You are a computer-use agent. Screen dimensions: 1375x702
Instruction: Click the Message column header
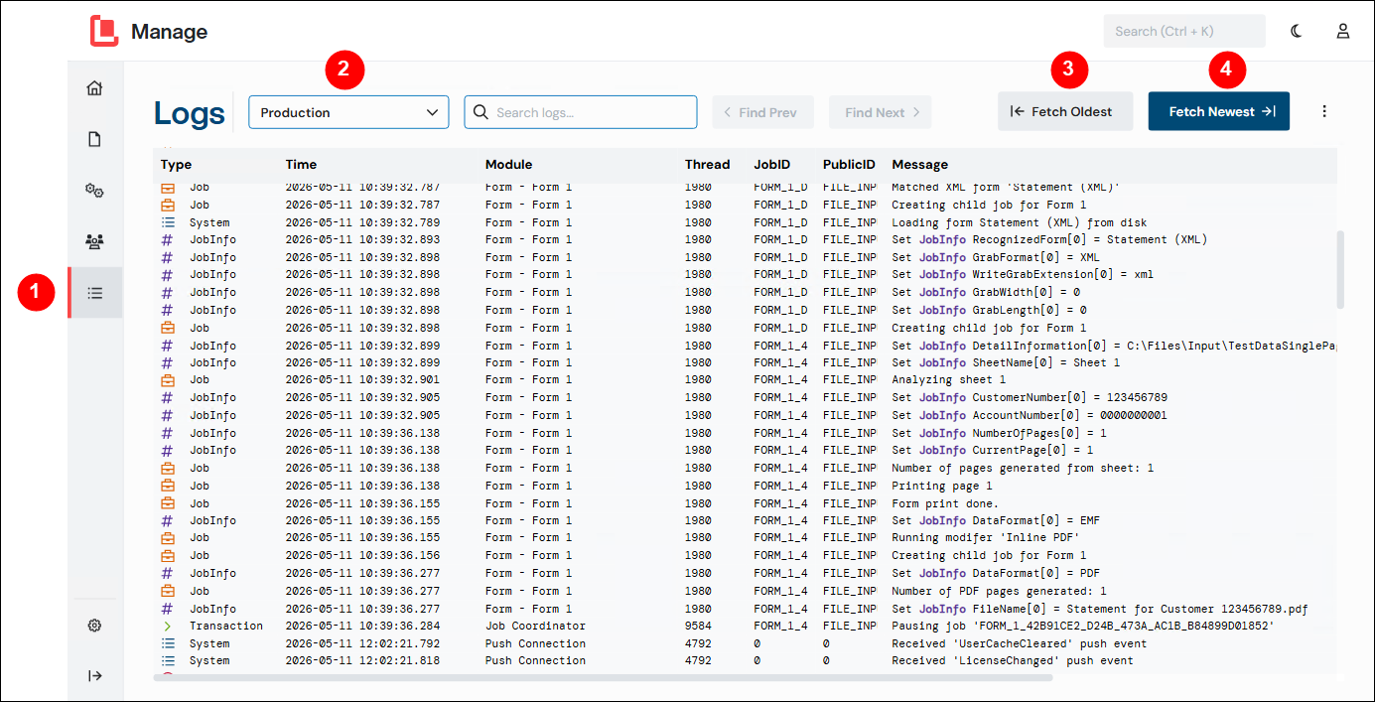click(919, 165)
